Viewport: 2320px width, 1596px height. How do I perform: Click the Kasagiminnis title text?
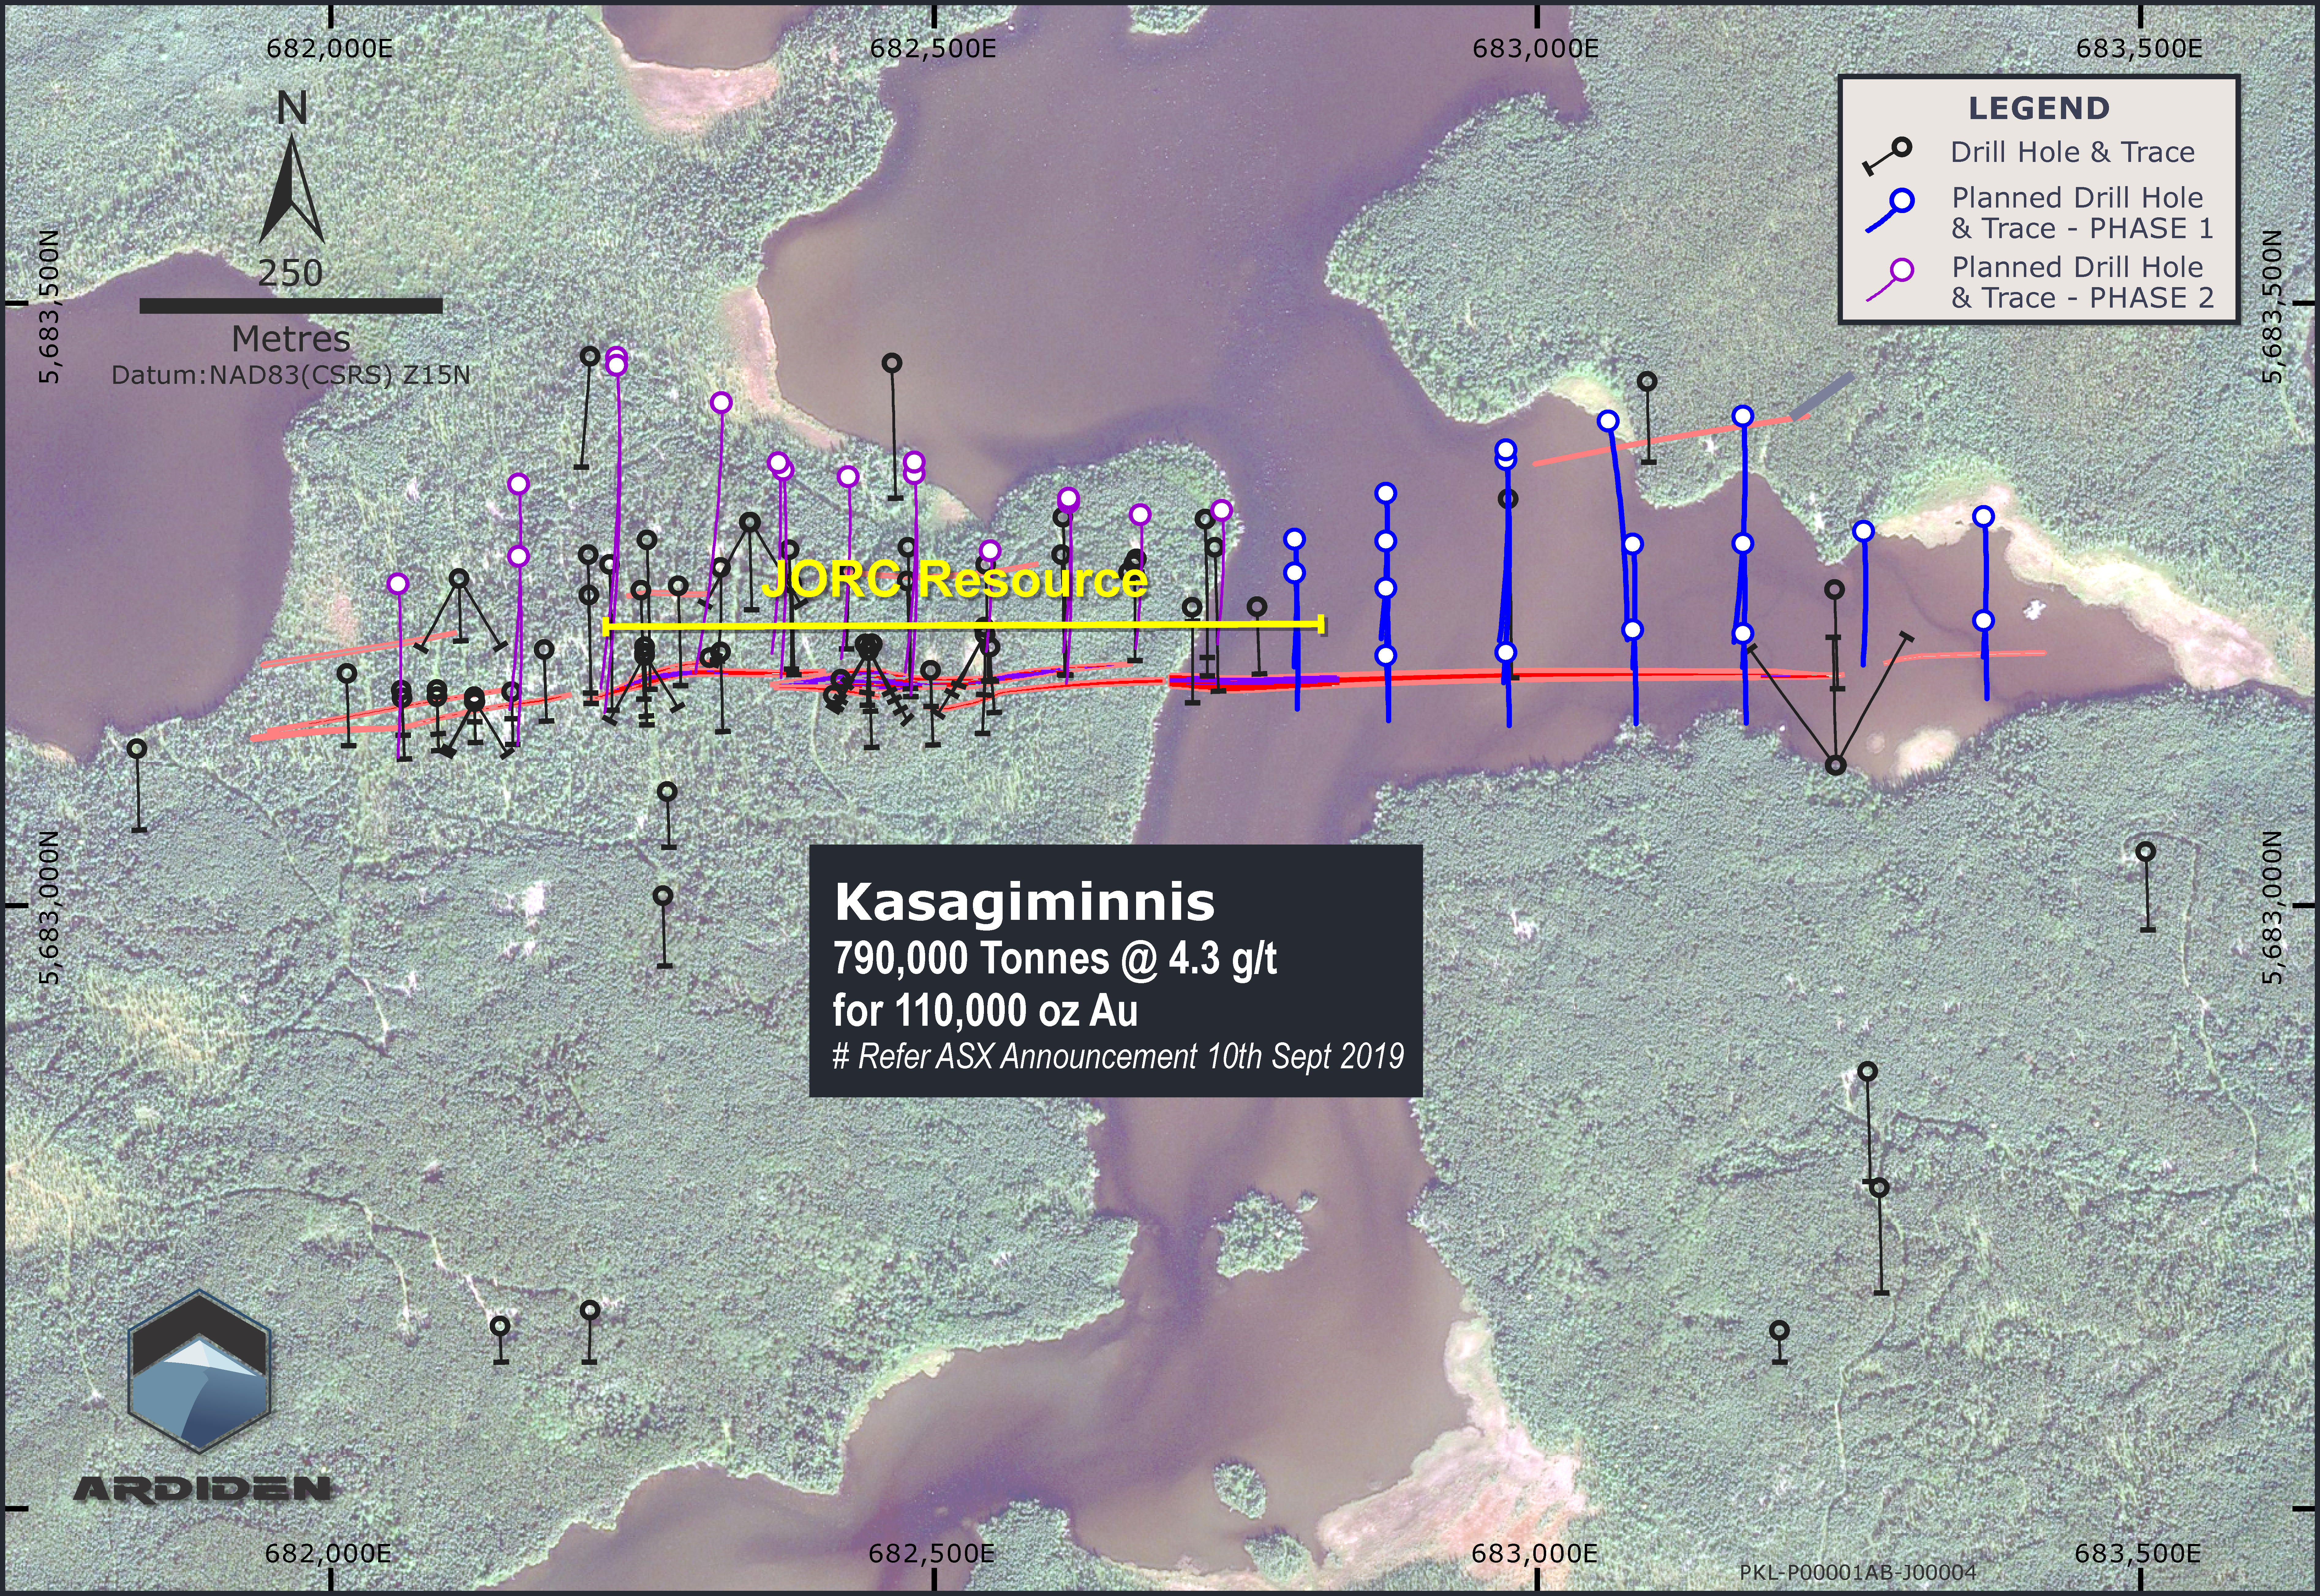(x=1024, y=902)
